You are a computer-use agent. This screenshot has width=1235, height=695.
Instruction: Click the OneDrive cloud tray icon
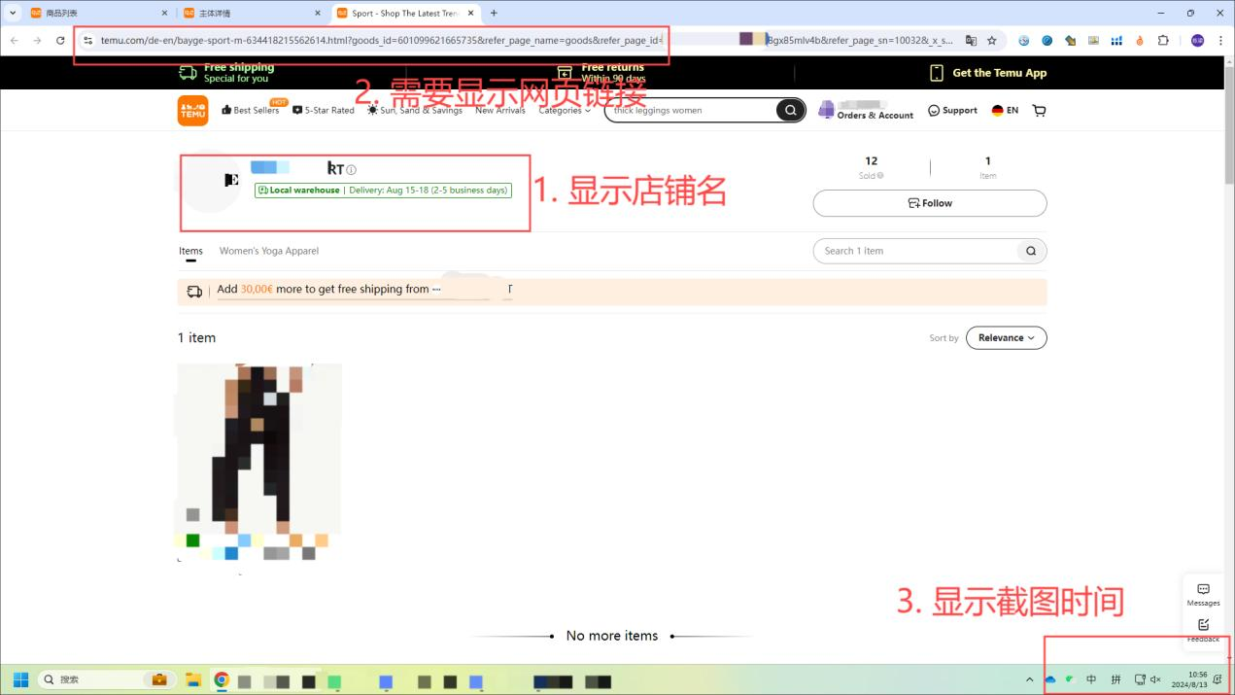pos(1050,679)
